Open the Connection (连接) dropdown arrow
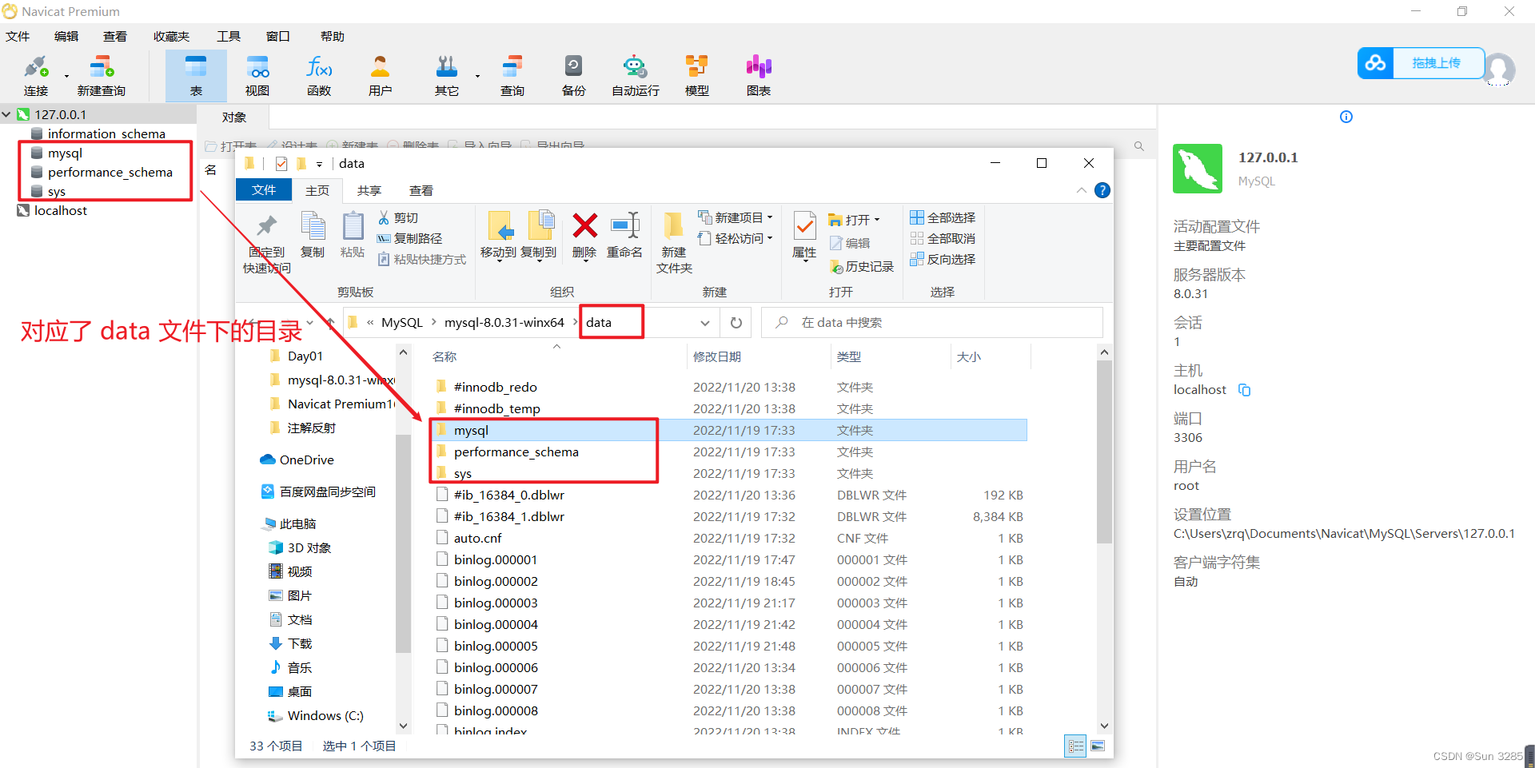 66,77
